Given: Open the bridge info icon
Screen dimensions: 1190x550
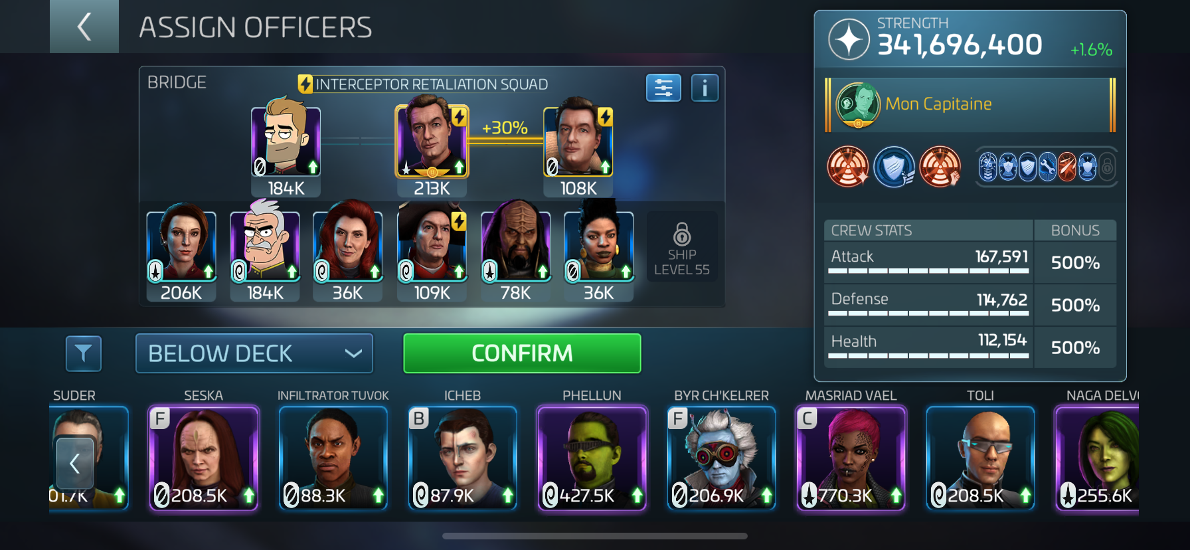Looking at the screenshot, I should coord(705,88).
